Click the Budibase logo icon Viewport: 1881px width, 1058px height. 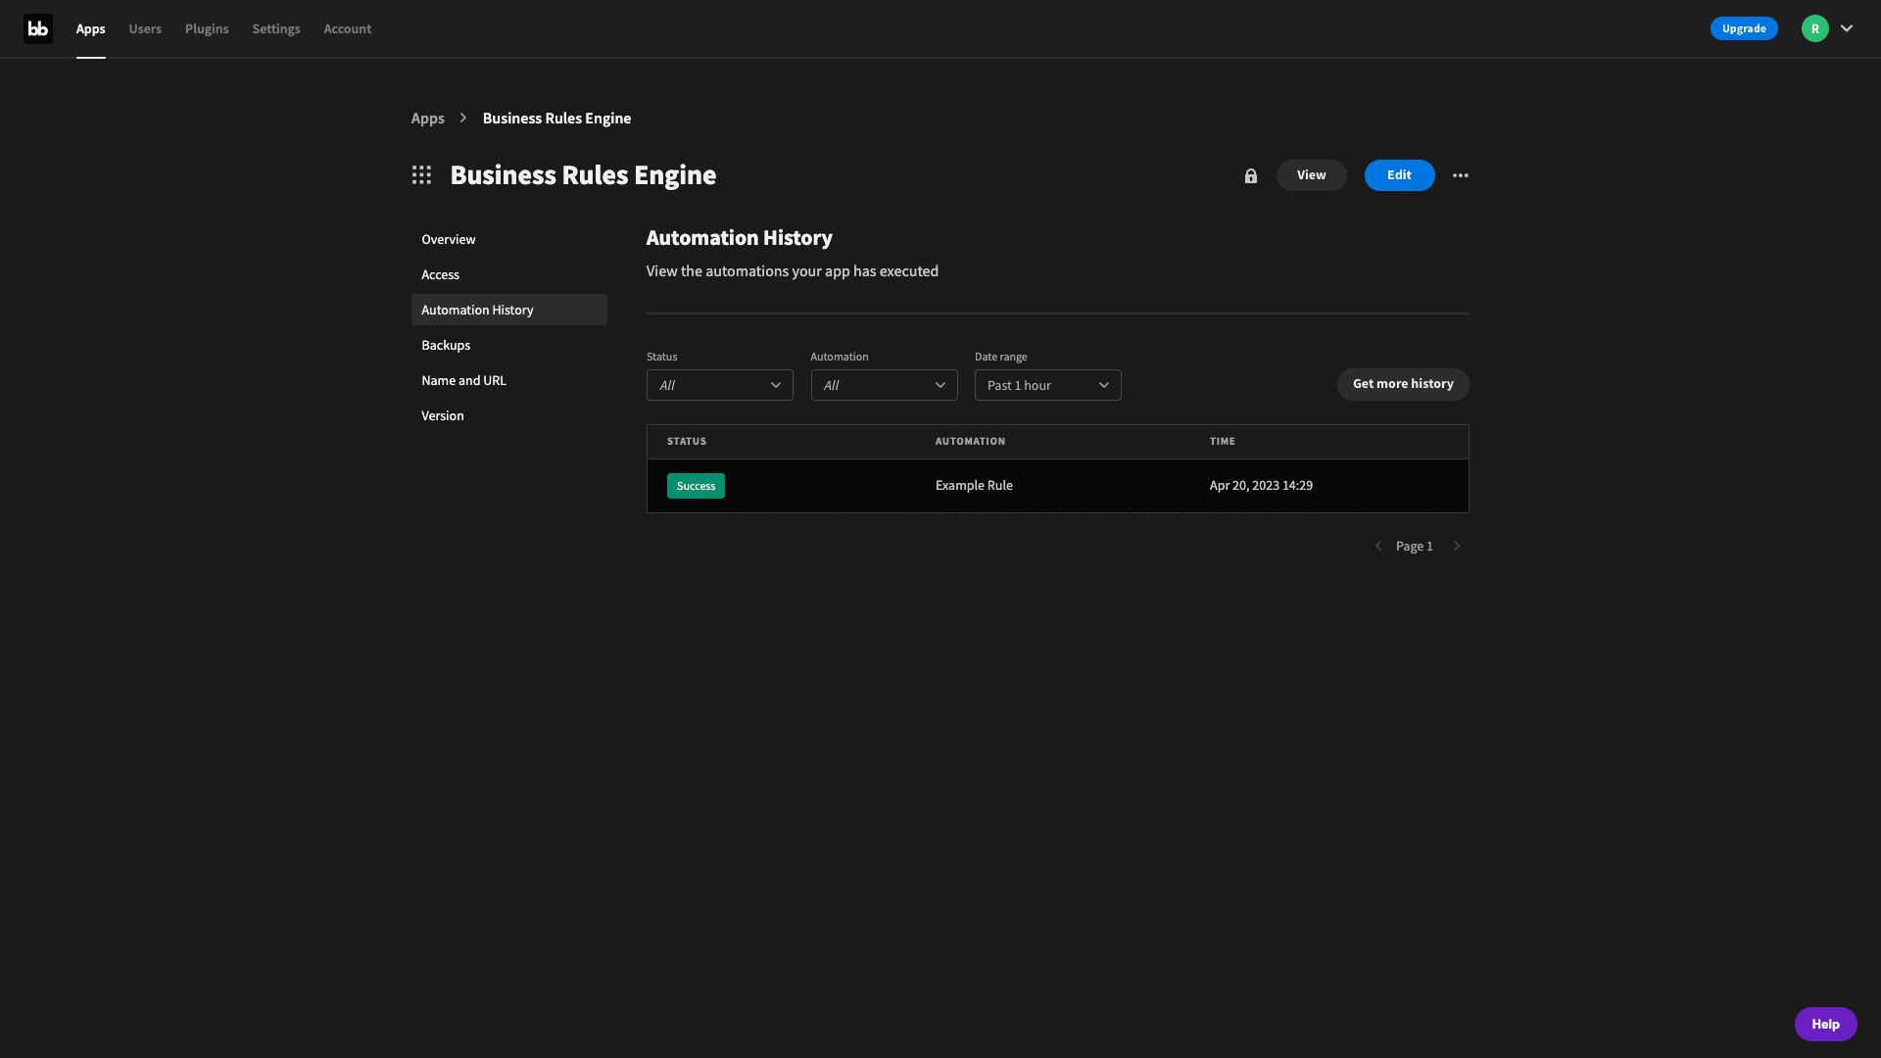pyautogui.click(x=38, y=28)
